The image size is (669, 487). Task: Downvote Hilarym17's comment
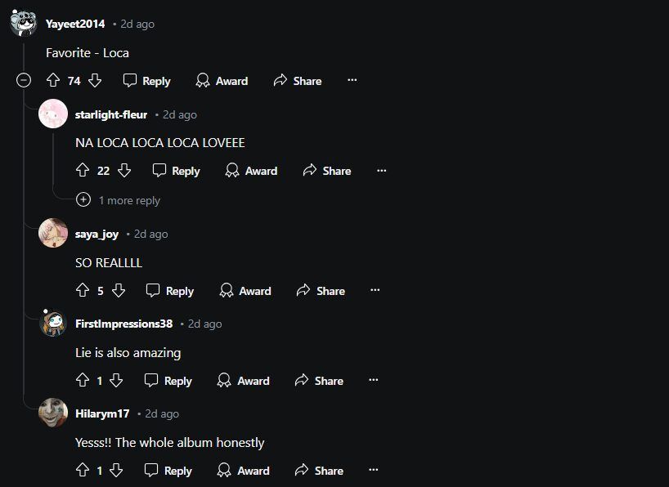pos(117,471)
